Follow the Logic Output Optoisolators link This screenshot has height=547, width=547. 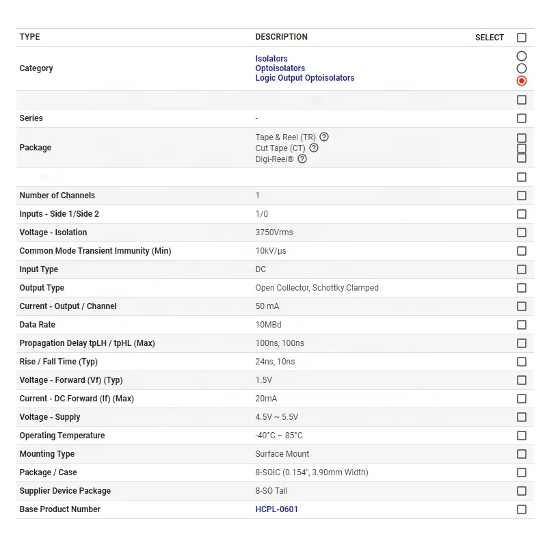tap(305, 78)
